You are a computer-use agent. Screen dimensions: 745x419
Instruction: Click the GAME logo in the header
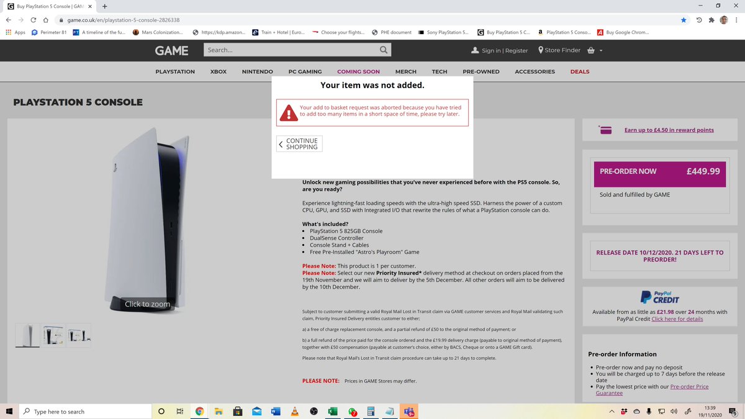click(x=172, y=50)
